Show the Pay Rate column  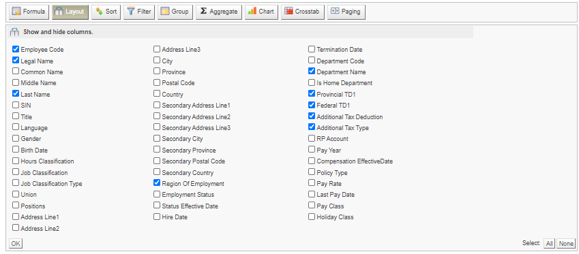click(x=312, y=183)
